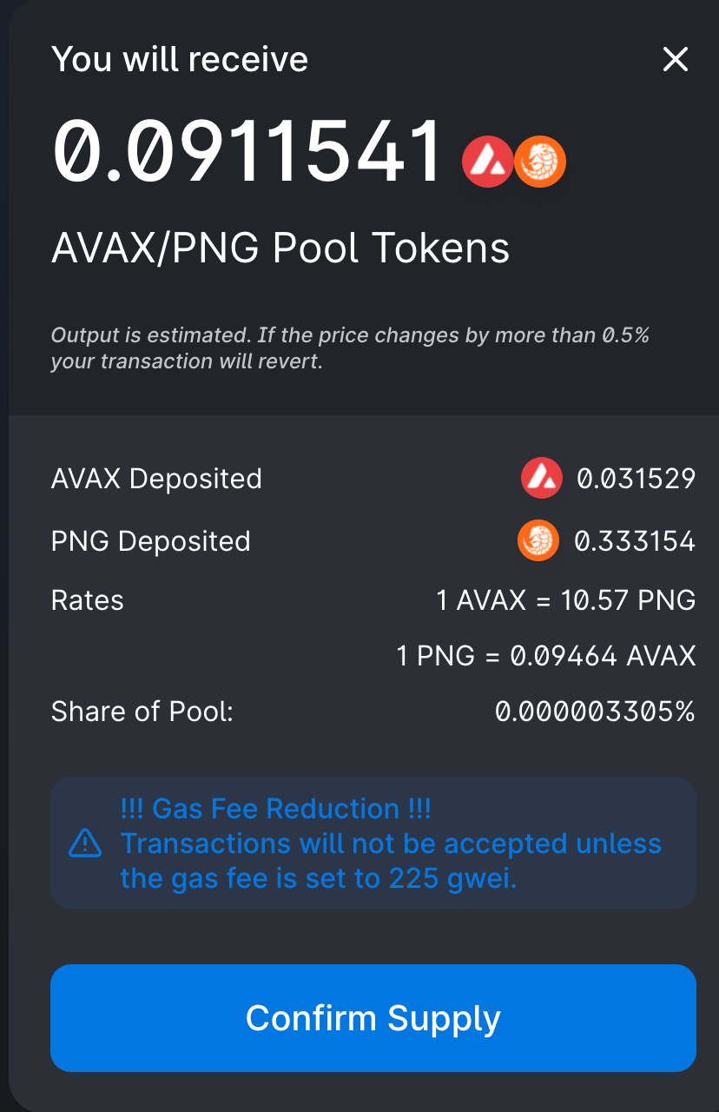Click the Share of Pool percentage value
This screenshot has height=1112, width=719.
point(595,712)
